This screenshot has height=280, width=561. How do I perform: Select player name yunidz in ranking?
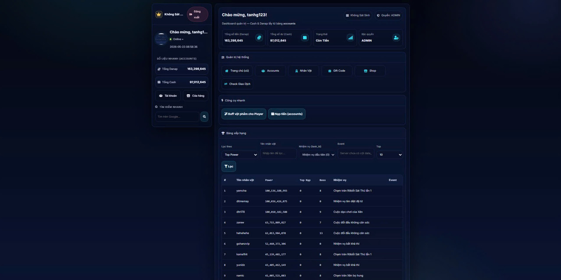[241, 265]
